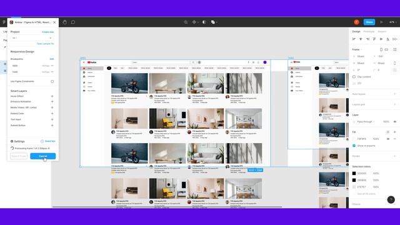Image resolution: width=400 pixels, height=225 pixels.
Task: Click the mask tool icon in top center
Action: click(x=204, y=22)
